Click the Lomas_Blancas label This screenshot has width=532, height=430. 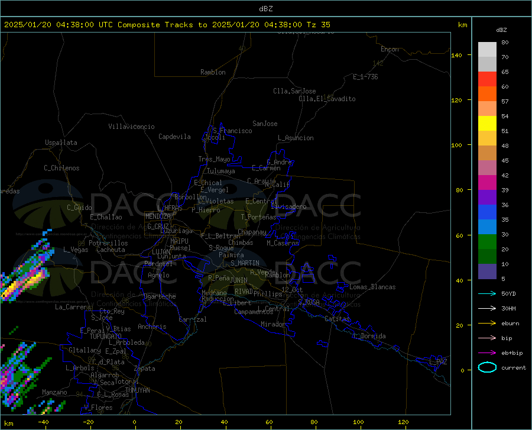tap(372, 287)
